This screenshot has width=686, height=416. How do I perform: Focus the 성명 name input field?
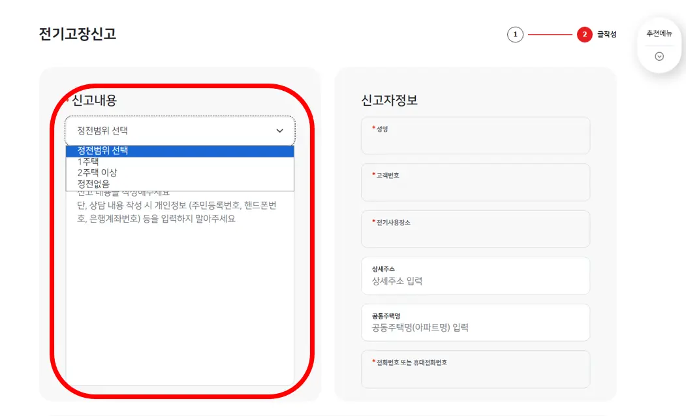(x=475, y=135)
